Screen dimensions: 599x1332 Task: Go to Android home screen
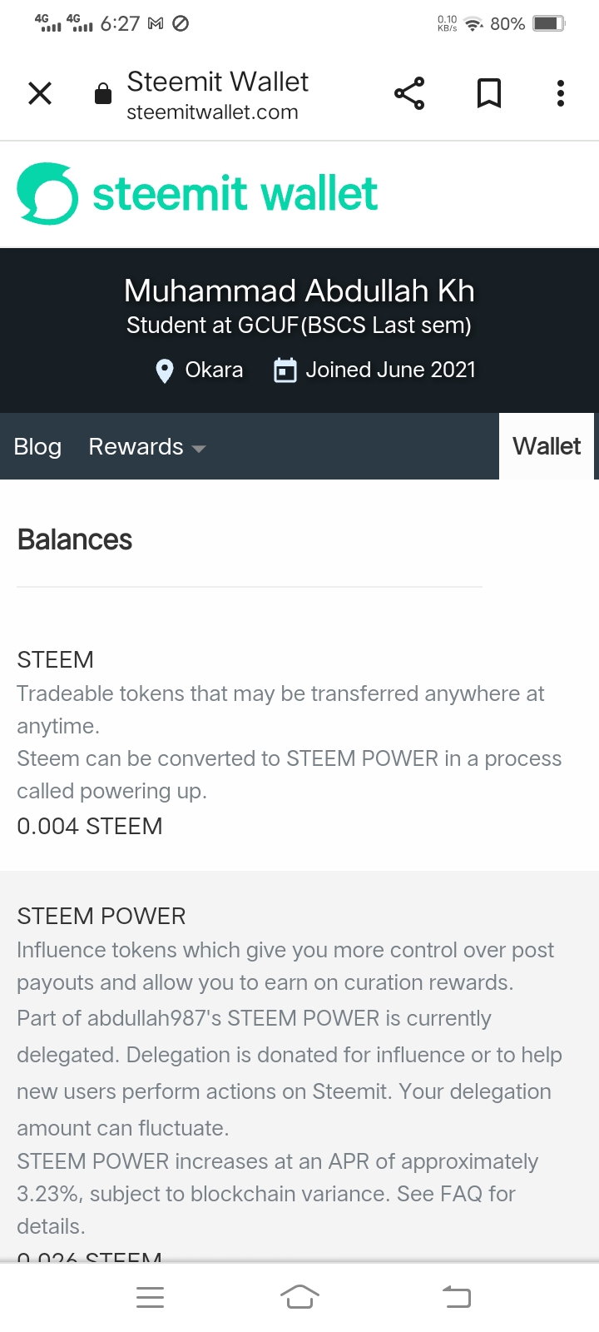pos(299,1297)
